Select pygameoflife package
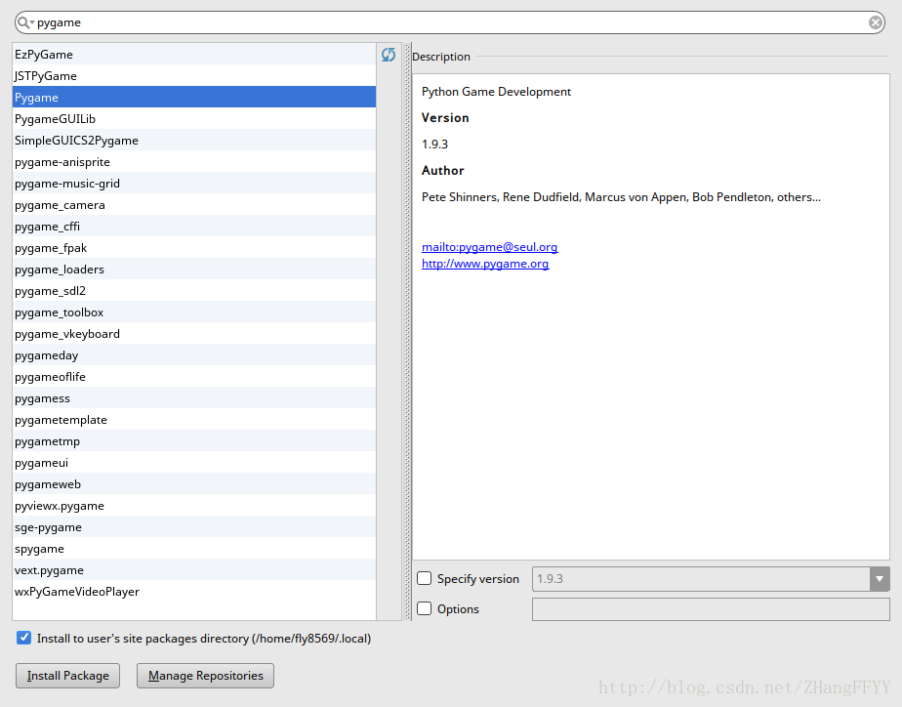The height and width of the screenshot is (707, 902). point(194,376)
